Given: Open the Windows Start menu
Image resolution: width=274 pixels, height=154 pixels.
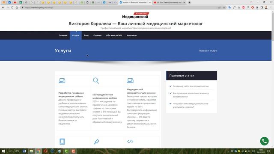Looking at the screenshot, I should click(x=3, y=151).
